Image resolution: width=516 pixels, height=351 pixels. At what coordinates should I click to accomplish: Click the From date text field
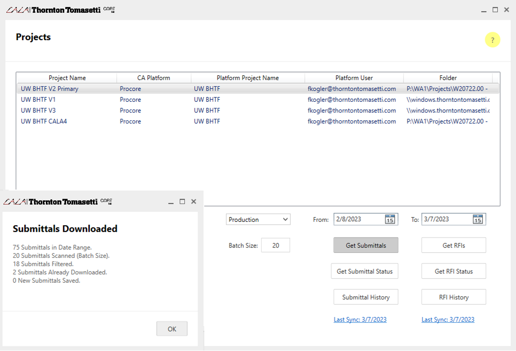pyautogui.click(x=358, y=219)
